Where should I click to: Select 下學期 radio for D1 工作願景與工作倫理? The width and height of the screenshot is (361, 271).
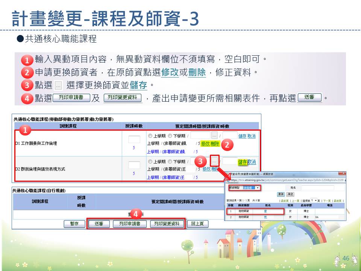click(170, 136)
